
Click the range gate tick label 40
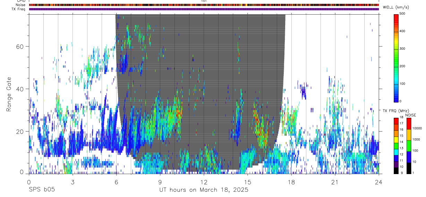[20, 89]
